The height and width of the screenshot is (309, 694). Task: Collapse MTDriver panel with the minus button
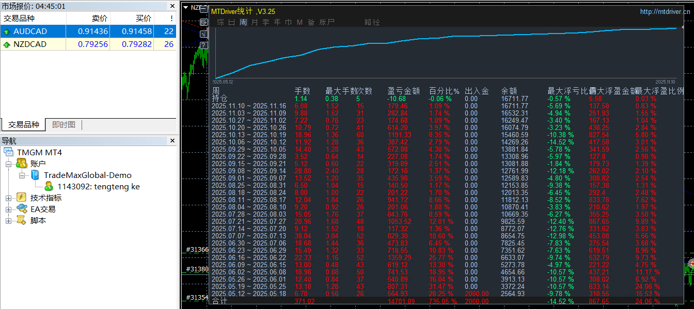[203, 9]
